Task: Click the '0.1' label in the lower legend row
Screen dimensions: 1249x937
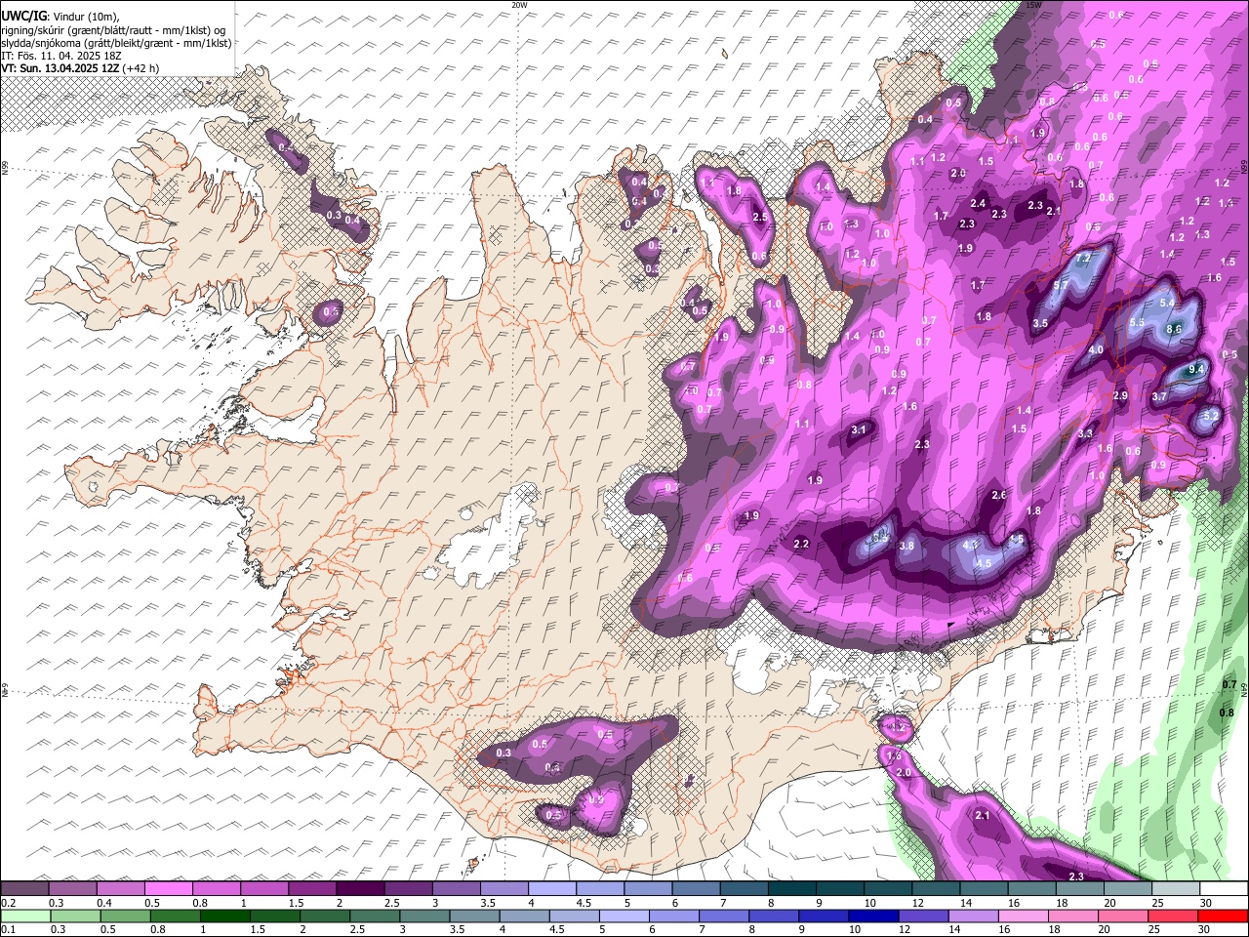Action: point(8,930)
